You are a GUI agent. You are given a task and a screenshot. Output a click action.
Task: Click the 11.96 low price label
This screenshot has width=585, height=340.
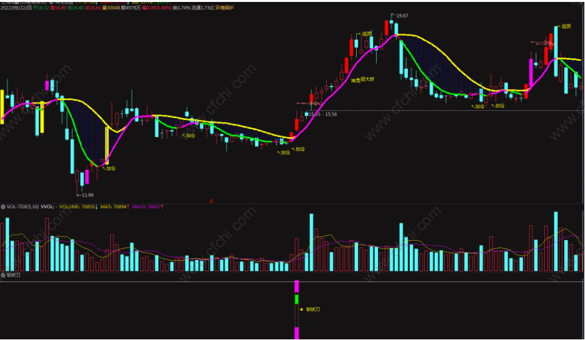88,195
